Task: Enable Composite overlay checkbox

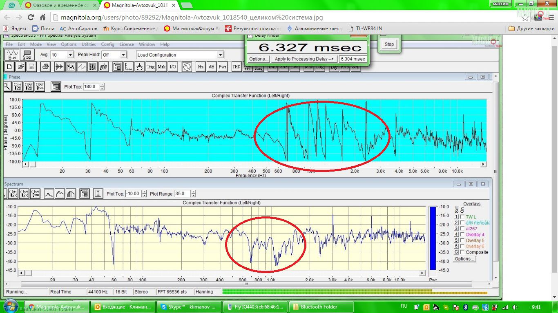Action: (462, 252)
